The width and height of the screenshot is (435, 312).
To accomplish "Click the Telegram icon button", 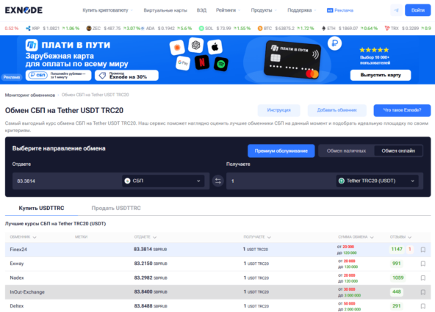I will (396, 10).
